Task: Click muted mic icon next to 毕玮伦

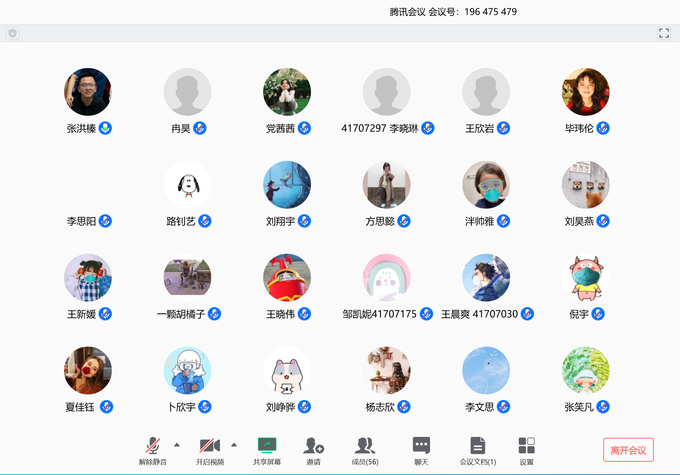Action: coord(603,128)
